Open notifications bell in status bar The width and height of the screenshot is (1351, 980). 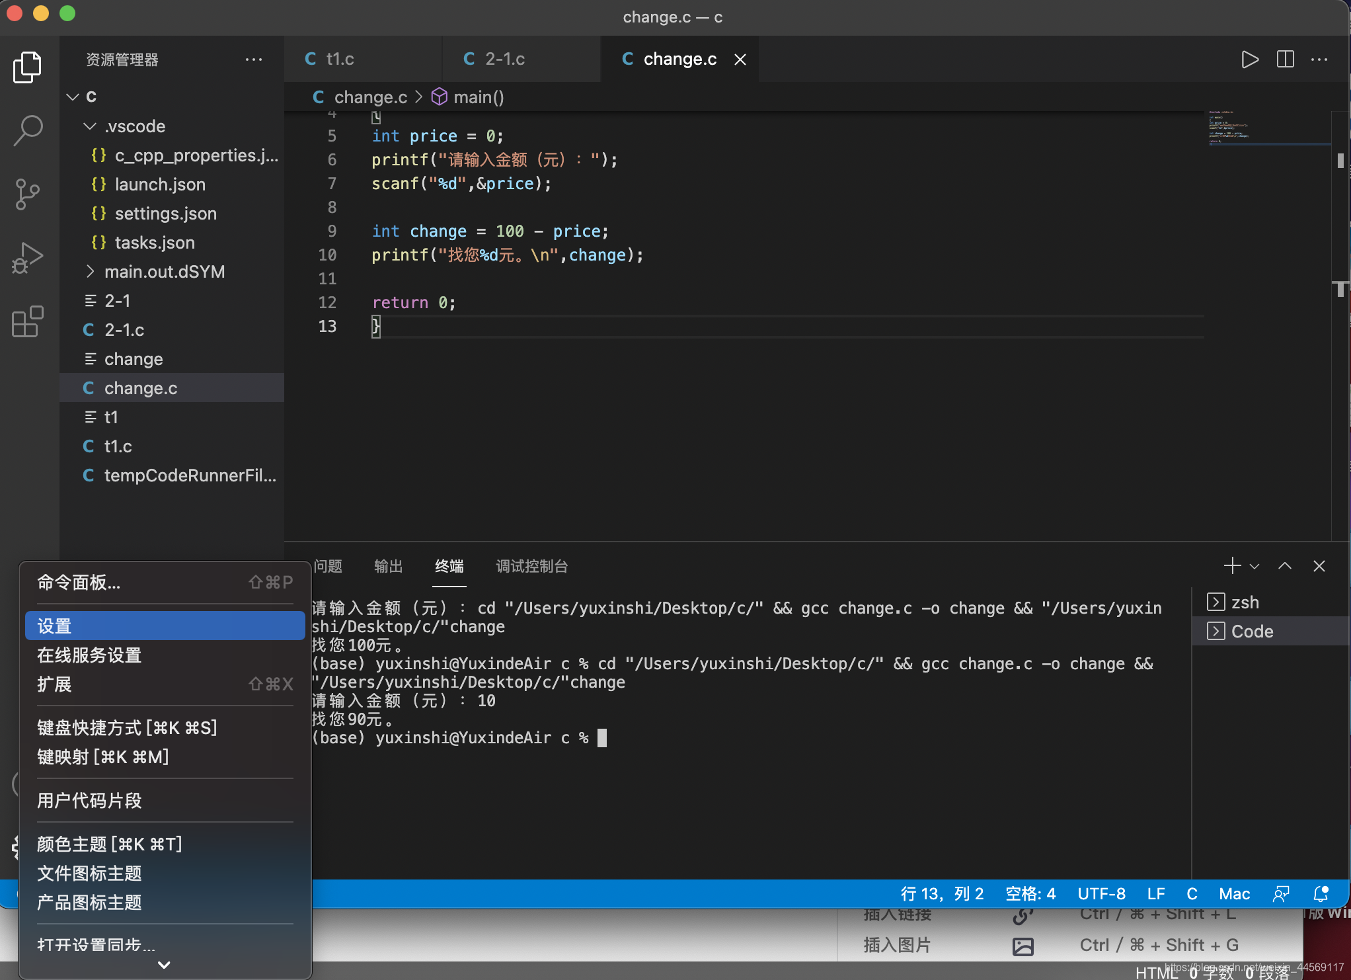(1321, 894)
